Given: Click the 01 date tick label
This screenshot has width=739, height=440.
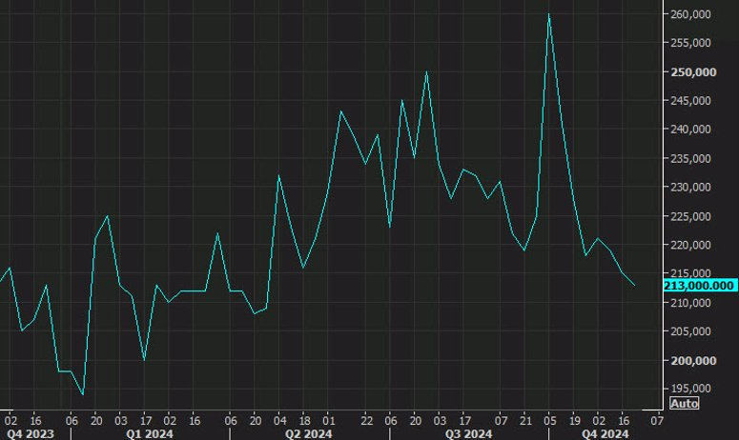Looking at the screenshot, I should (x=328, y=421).
